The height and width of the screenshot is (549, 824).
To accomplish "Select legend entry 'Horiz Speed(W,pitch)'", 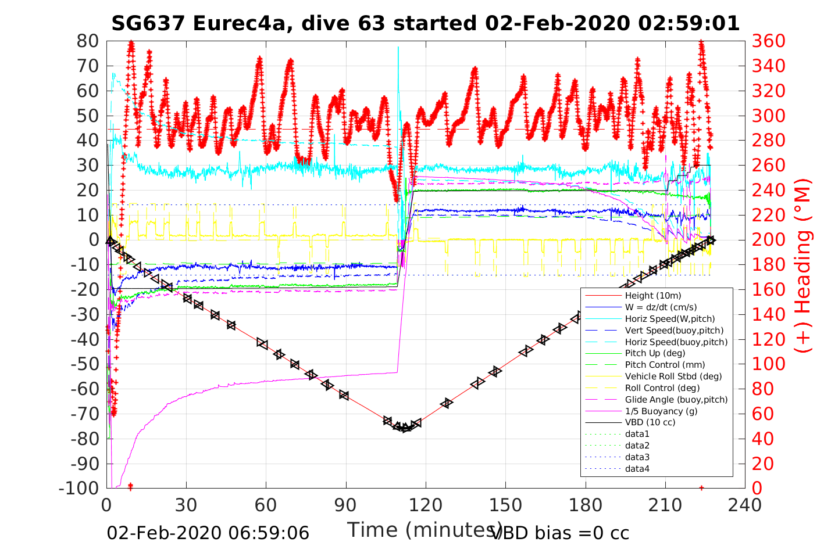I will [x=670, y=319].
